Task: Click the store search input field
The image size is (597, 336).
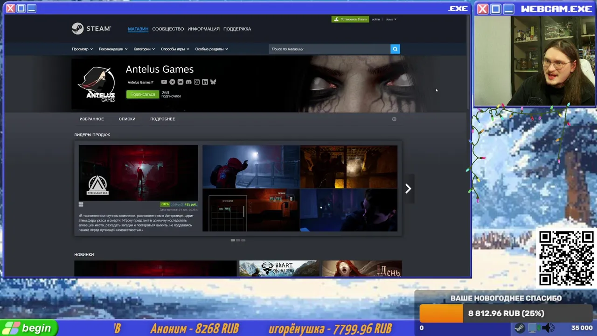Action: tap(329, 49)
